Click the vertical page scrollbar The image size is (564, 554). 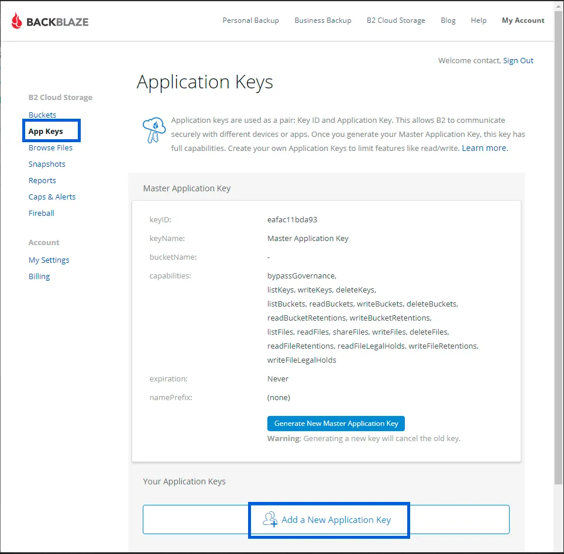pyautogui.click(x=558, y=248)
